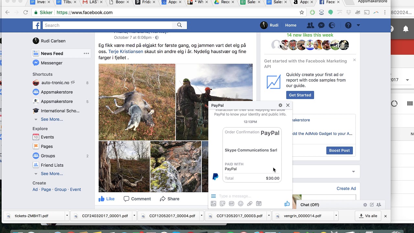This screenshot has width=414, height=233.
Task: Reload the Facebook page
Action: (26, 13)
